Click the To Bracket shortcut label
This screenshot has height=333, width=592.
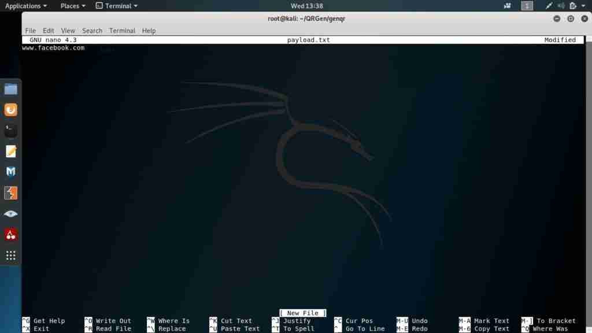click(x=556, y=320)
